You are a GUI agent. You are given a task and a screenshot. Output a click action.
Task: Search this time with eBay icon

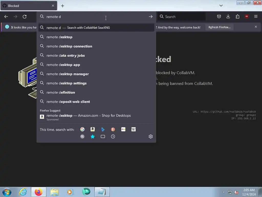coord(123,129)
